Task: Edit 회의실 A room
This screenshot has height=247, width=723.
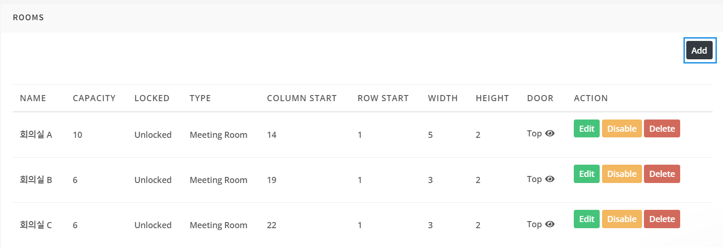Action: click(586, 128)
